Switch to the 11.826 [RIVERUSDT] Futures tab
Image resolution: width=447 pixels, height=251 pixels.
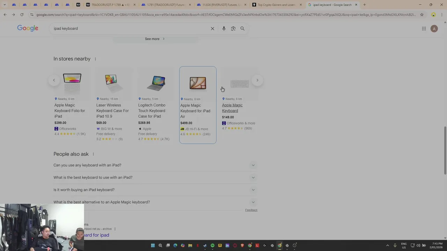click(221, 5)
